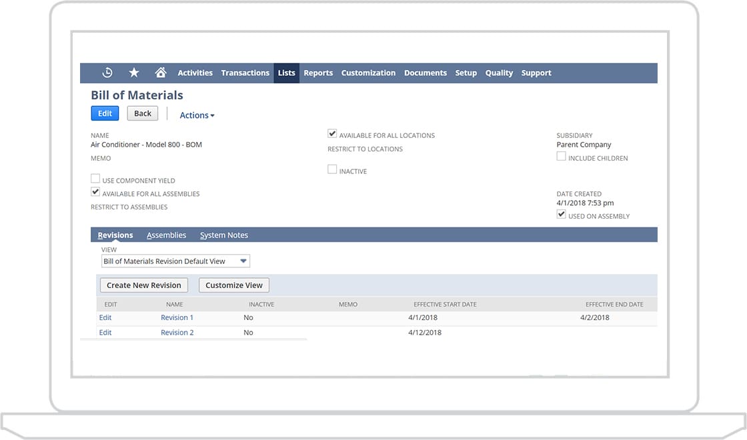Screen dimensions: 747x440
Task: Toggle Available For All Assemblies checkbox
Action: [x=95, y=192]
